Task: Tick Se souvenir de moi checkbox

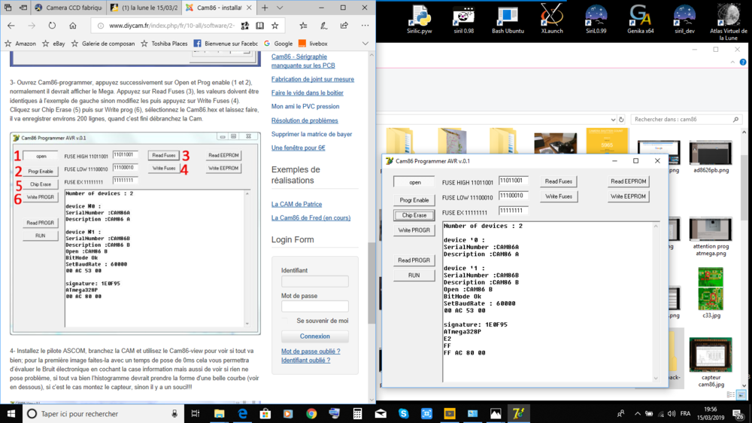Action: tap(285, 320)
